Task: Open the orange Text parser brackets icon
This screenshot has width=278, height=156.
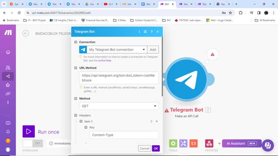Action: [x=193, y=143]
